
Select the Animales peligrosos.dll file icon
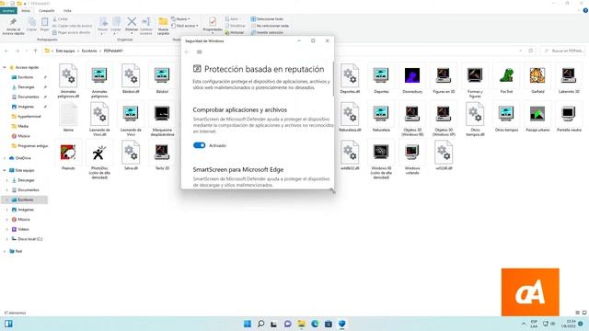(68, 75)
